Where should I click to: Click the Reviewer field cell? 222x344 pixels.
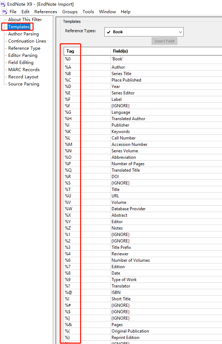[166, 254]
